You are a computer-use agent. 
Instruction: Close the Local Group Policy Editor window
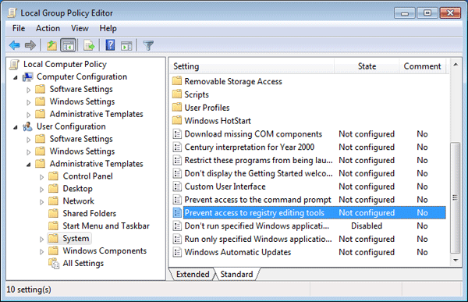click(450, 13)
